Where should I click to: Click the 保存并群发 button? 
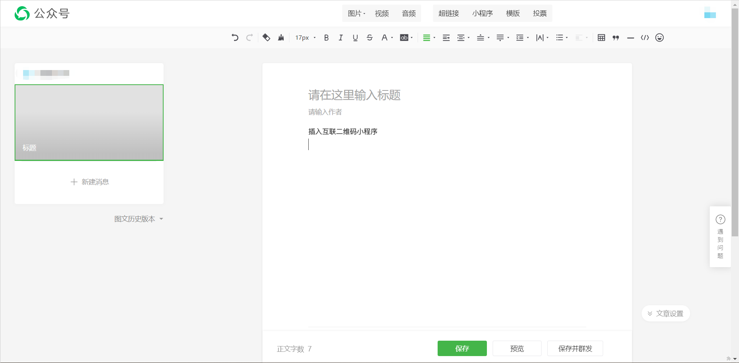click(575, 348)
